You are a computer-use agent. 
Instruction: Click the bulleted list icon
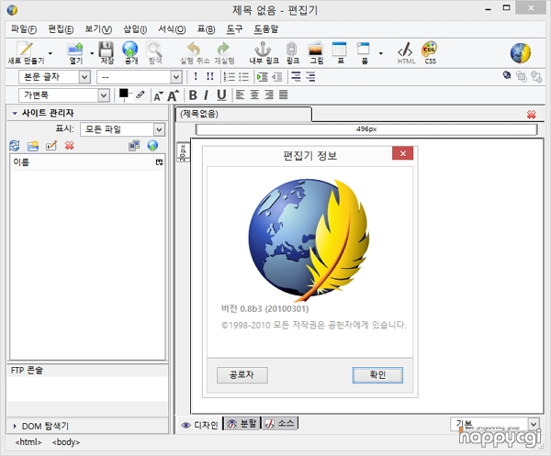coord(243,76)
